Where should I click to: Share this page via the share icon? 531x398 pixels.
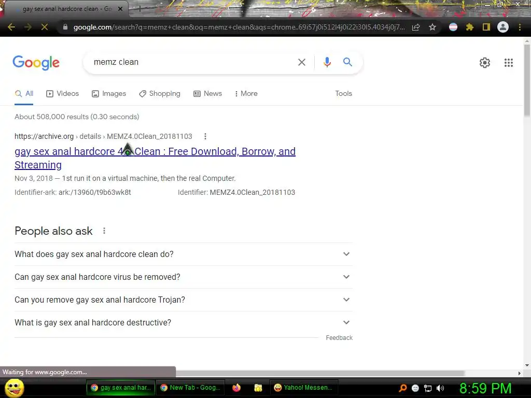coord(416,27)
